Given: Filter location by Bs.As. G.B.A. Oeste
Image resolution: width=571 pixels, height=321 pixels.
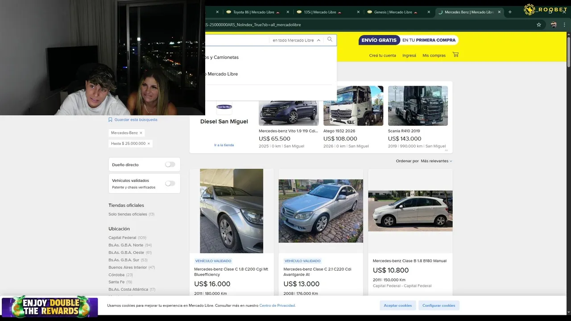Looking at the screenshot, I should (130, 252).
